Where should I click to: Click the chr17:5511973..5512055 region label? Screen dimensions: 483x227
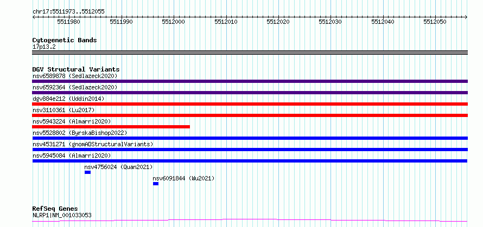point(68,12)
